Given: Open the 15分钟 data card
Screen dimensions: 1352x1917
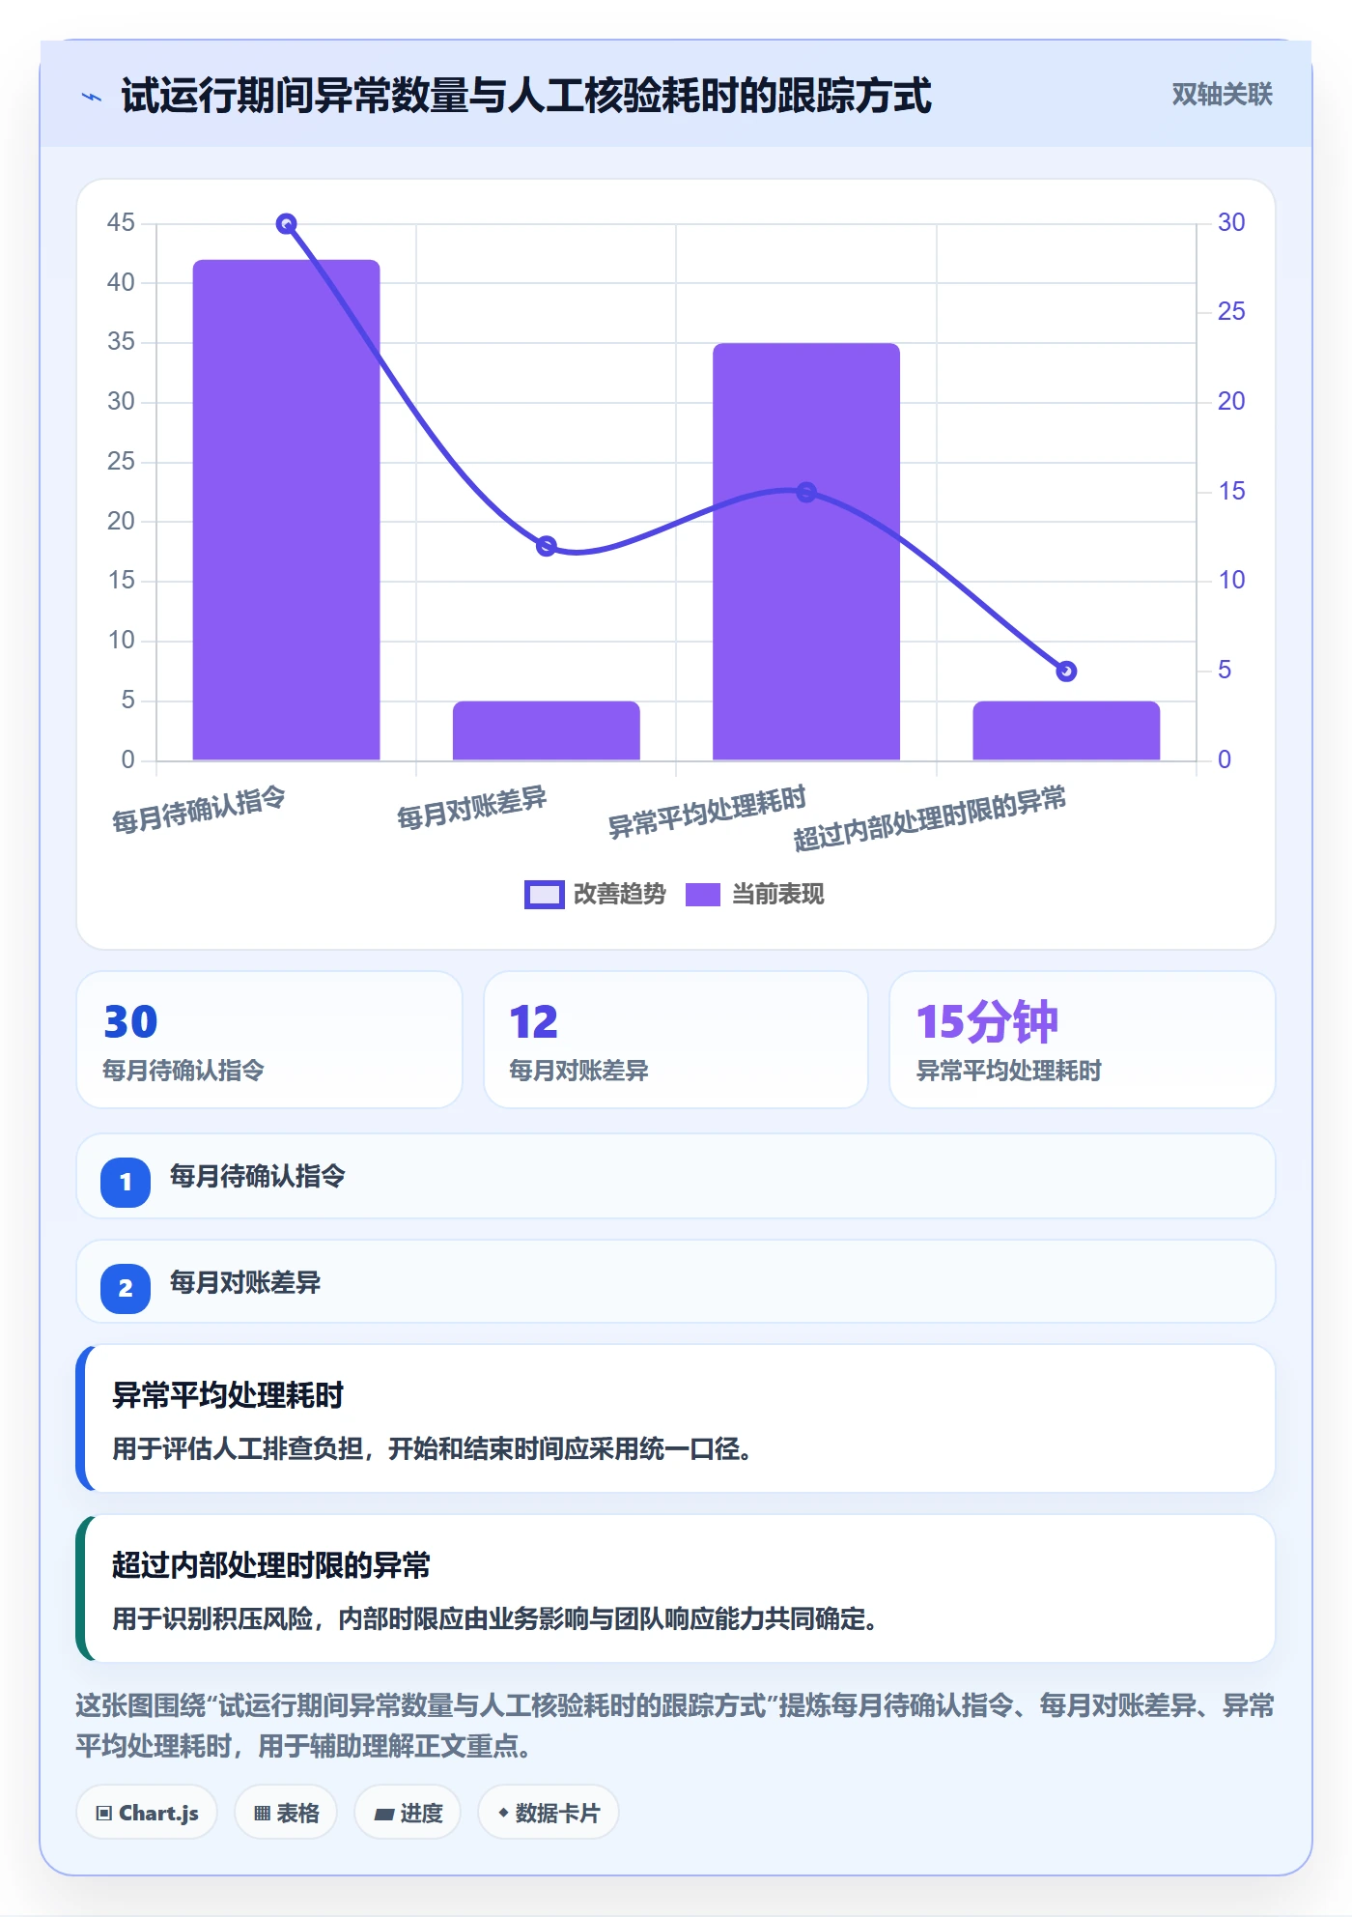Looking at the screenshot, I should click(1083, 1040).
